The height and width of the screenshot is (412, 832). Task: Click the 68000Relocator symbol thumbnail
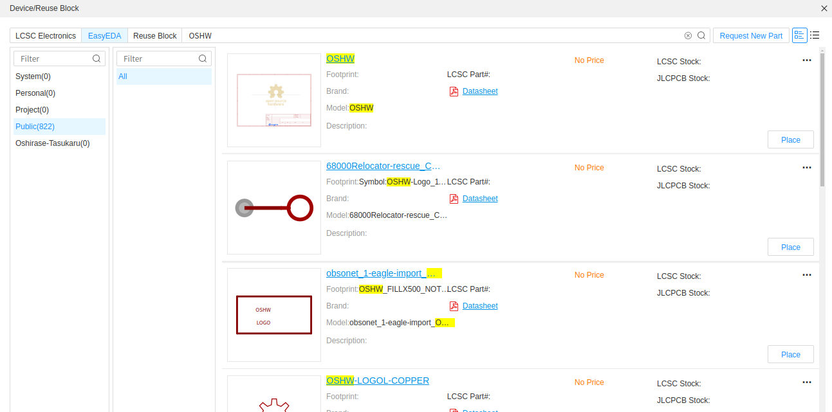[274, 208]
